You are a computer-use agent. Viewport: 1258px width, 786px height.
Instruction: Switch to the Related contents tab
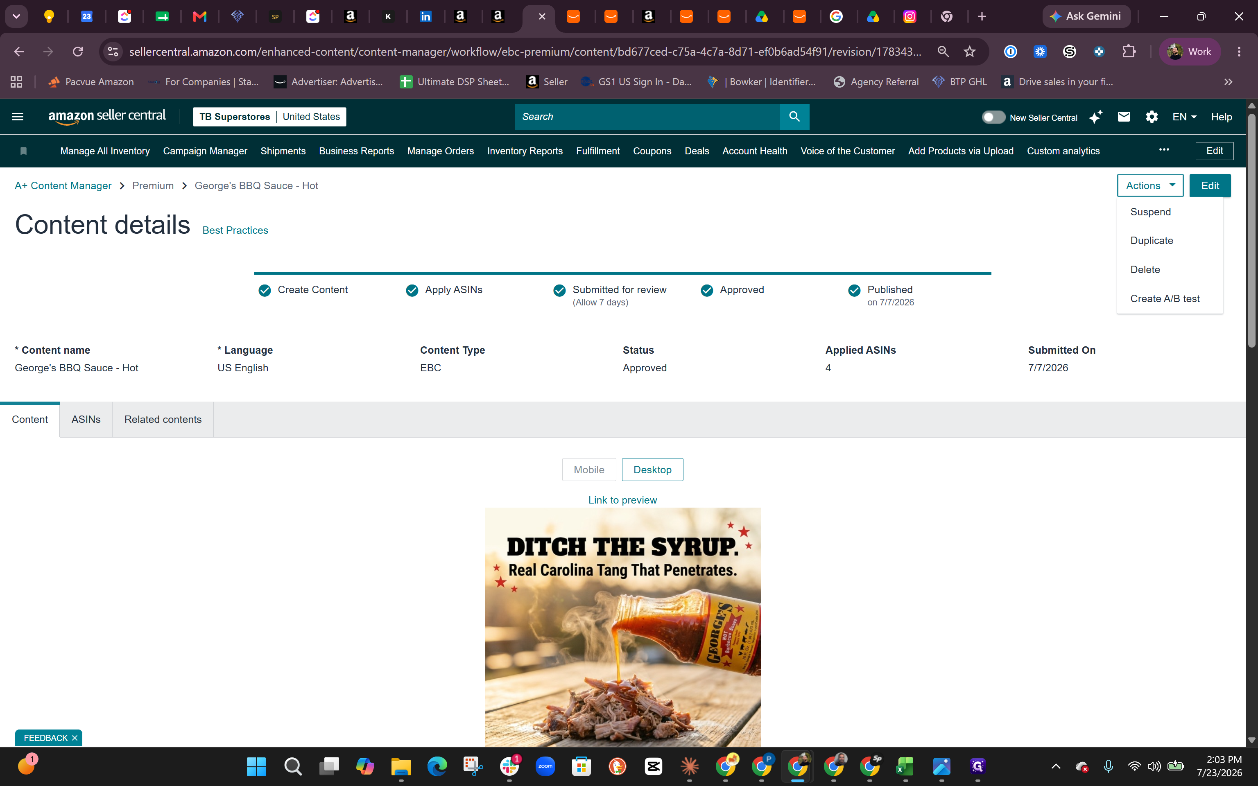[x=163, y=420]
